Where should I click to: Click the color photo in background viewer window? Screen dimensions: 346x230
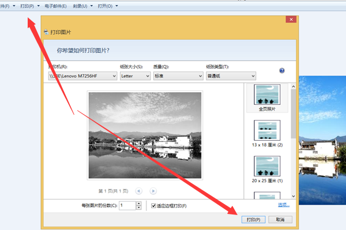322,140
